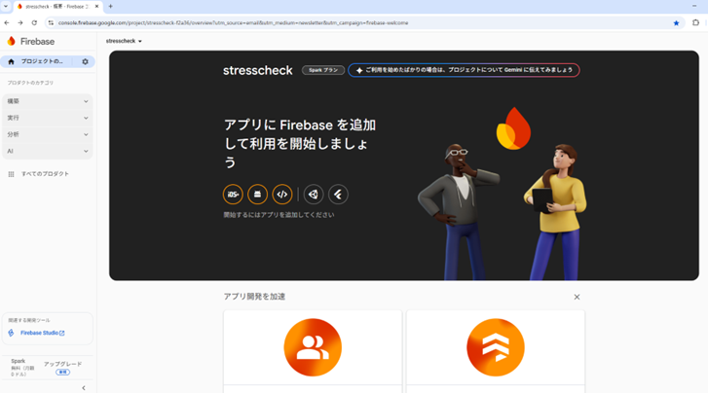
Task: View site information icon in the address bar
Action: 51,22
